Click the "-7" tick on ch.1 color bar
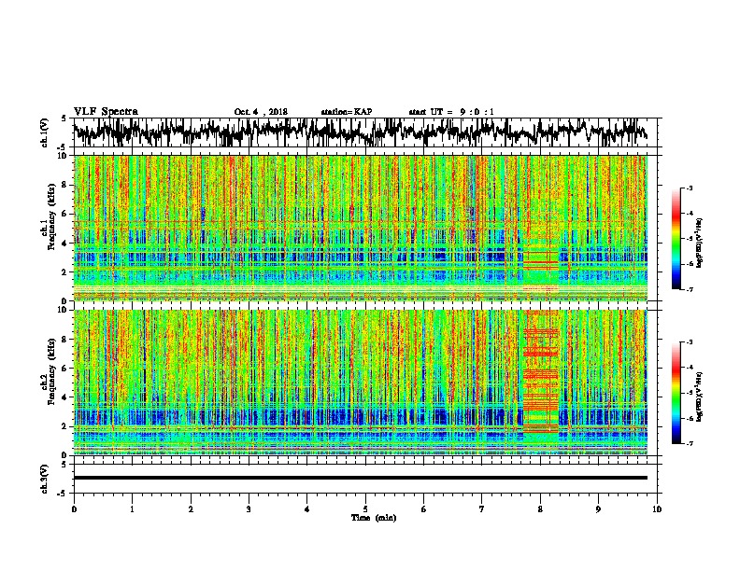 [690, 289]
